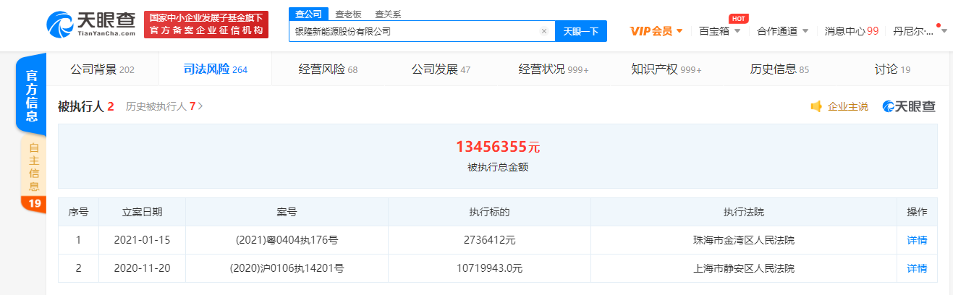Open the 公司背景 tab
This screenshot has width=953, height=295.
click(102, 69)
